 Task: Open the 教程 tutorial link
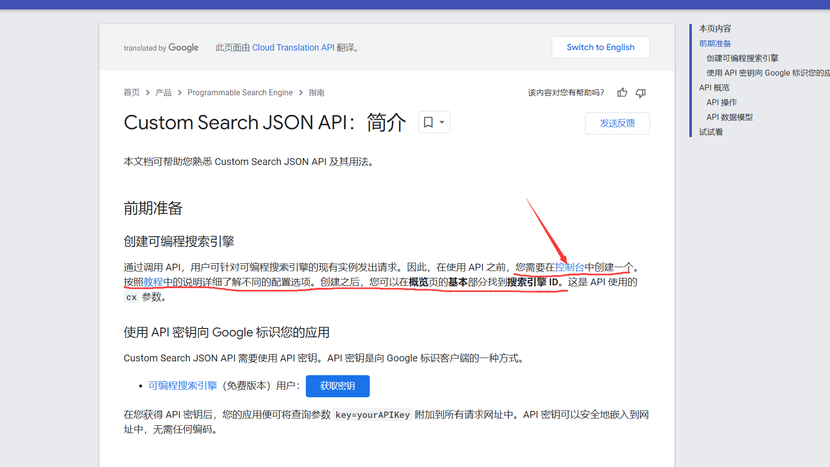pyautogui.click(x=153, y=282)
